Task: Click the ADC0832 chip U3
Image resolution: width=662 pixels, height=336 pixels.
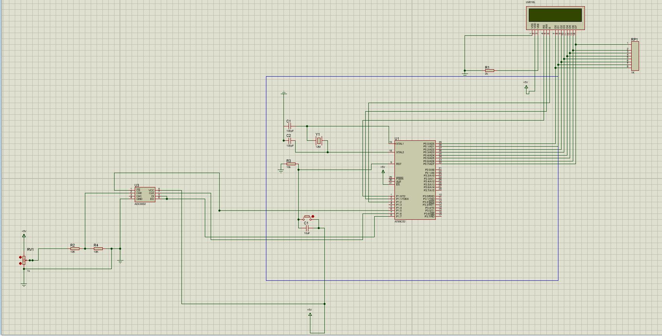Action: coord(144,194)
